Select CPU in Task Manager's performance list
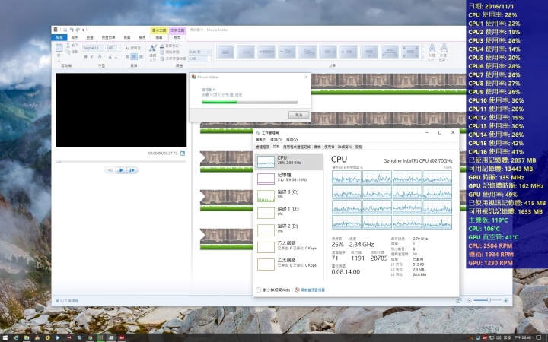Image resolution: width=548 pixels, height=342 pixels. pos(290,160)
